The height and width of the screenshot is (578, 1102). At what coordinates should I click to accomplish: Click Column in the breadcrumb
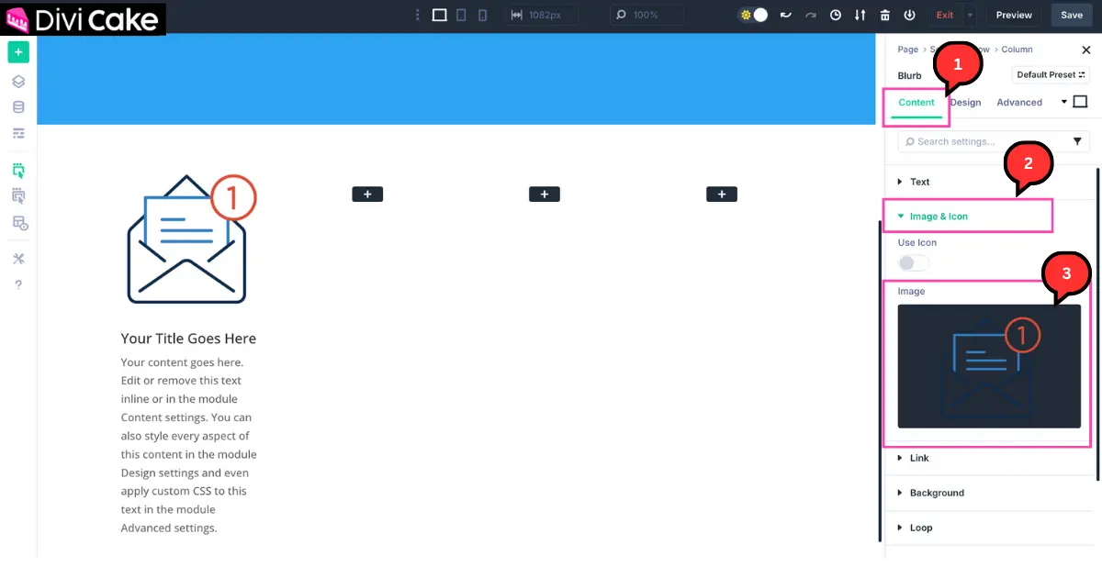pyautogui.click(x=1017, y=50)
